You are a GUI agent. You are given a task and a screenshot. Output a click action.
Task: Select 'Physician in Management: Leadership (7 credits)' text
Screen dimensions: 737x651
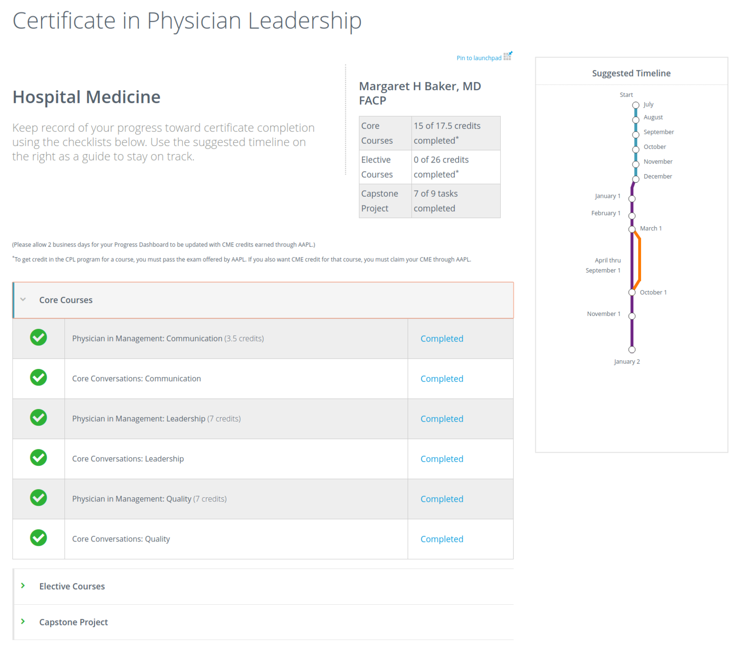(156, 419)
